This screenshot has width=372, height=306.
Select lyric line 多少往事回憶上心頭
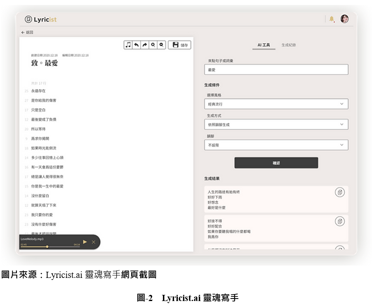tap(47, 157)
